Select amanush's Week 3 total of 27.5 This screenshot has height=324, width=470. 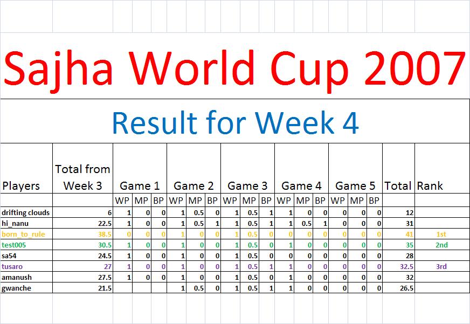tap(103, 277)
